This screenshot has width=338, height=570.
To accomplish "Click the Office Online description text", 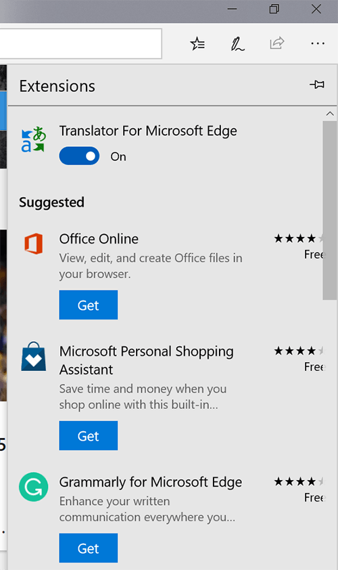I will (151, 266).
